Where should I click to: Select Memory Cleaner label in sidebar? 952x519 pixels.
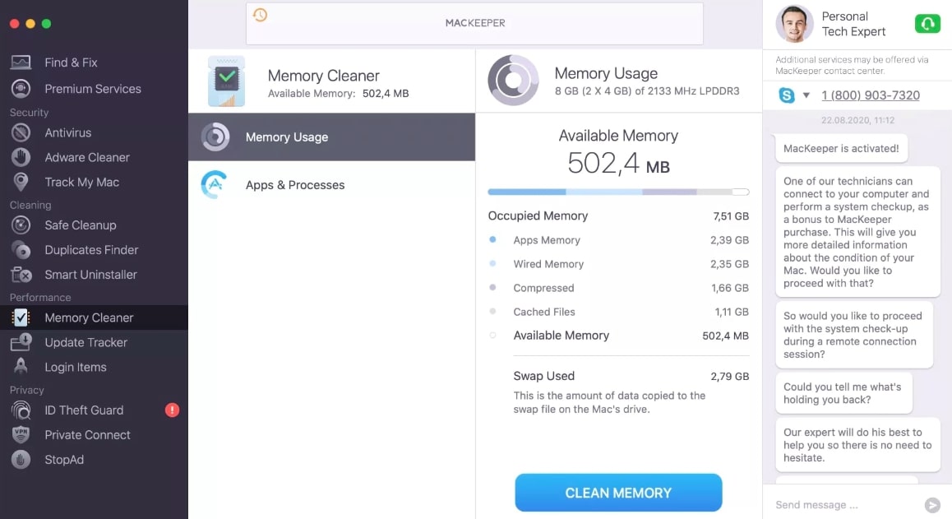tap(89, 317)
